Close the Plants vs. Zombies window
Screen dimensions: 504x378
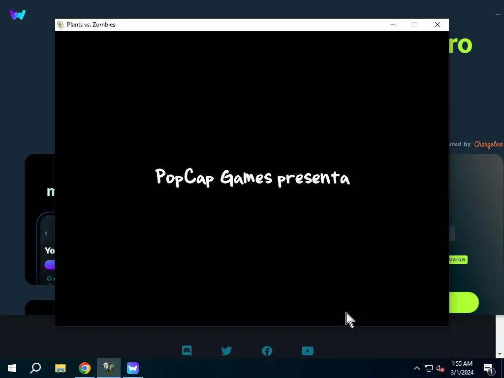pos(438,25)
